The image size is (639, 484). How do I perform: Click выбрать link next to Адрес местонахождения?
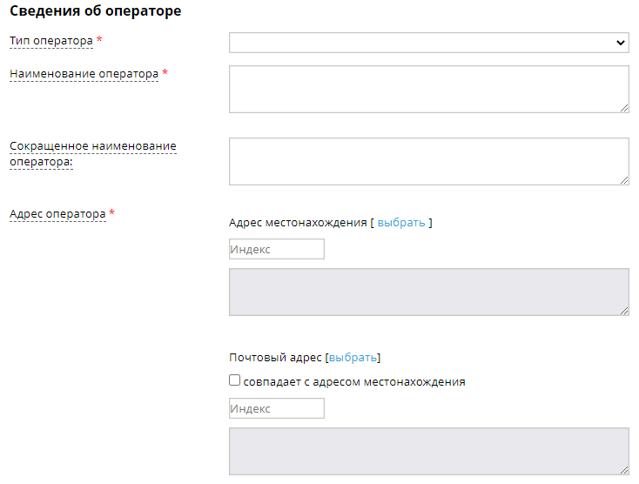click(401, 223)
